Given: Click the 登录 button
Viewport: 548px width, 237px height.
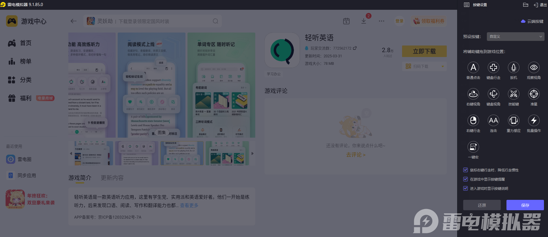Looking at the screenshot, I should (x=399, y=21).
